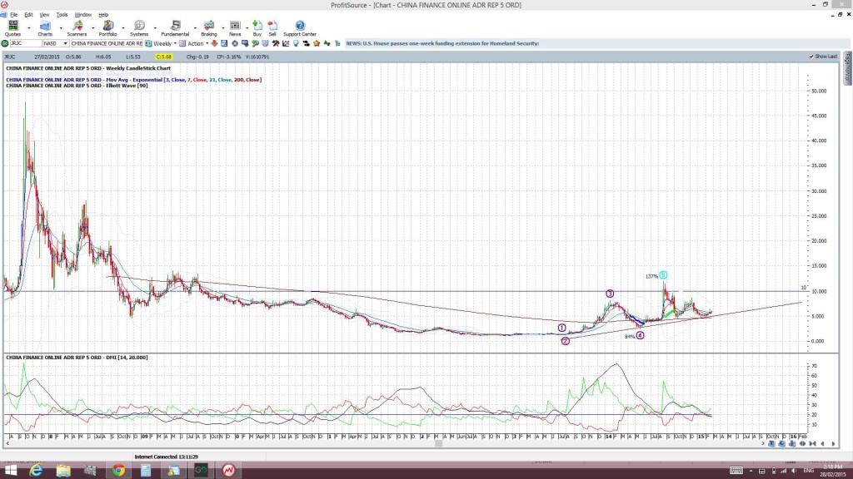Click the Mov Avg Exponential indicator label

133,80
